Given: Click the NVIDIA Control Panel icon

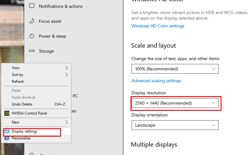Looking at the screenshot, I should tap(7, 113).
